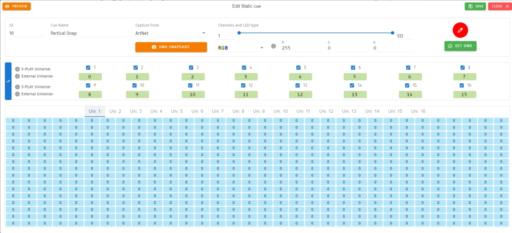The width and height of the screenshot is (512, 233).
Task: Open the Uni. 5 tab
Action: [177, 111]
